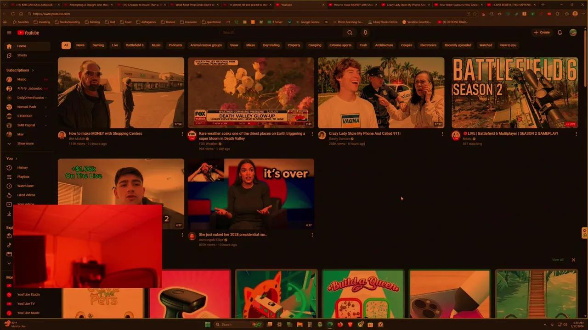Open the Maxiq subscription channel
Viewport: 588px width, 330px height.
28,79
